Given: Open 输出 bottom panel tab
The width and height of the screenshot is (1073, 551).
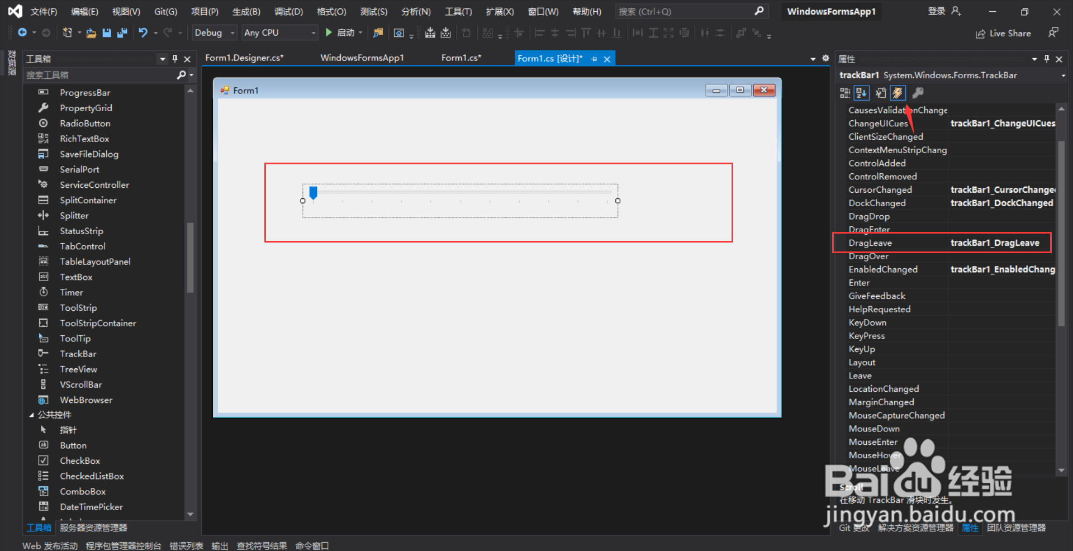Looking at the screenshot, I should point(220,546).
